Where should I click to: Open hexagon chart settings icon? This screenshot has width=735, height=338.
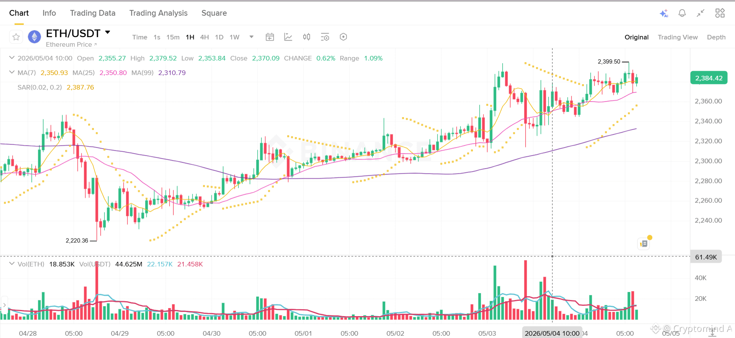click(343, 37)
